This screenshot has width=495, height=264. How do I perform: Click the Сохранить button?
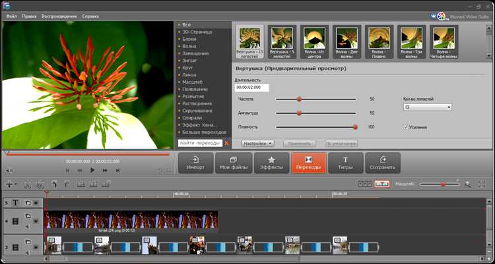(x=383, y=163)
